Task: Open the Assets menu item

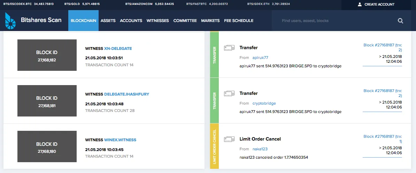Action: pyautogui.click(x=108, y=21)
